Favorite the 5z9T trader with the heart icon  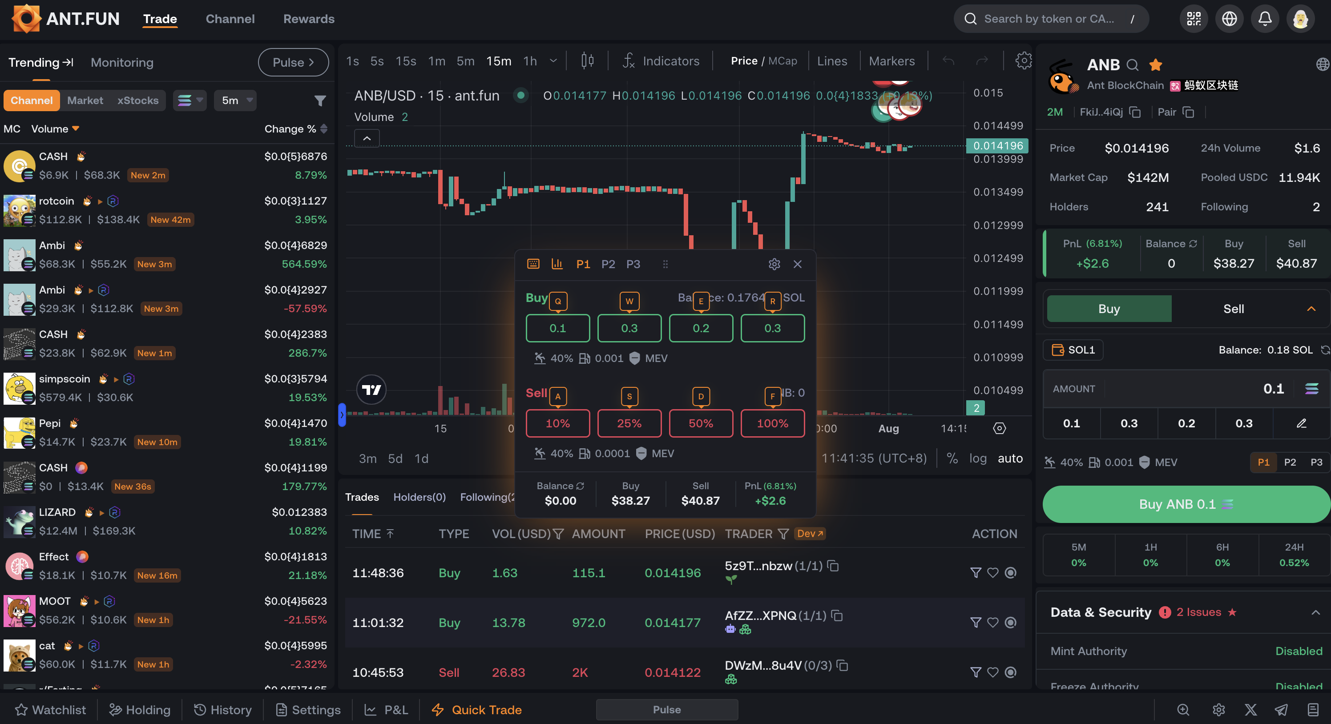tap(993, 573)
